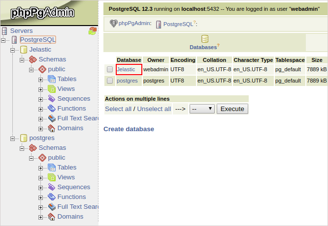Click the Tables icon under Jelastic
This screenshot has height=226, width=328.
tap(52, 79)
